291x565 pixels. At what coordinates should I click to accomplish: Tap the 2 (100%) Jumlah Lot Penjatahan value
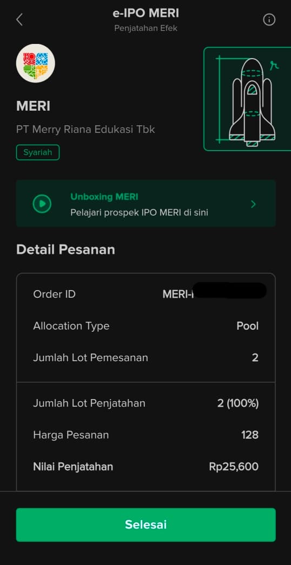click(x=238, y=403)
